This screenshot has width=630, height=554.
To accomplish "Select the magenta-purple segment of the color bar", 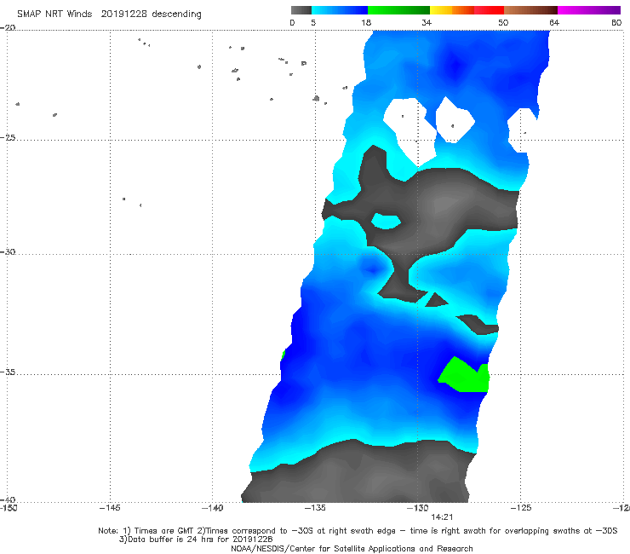I will tap(589, 10).
